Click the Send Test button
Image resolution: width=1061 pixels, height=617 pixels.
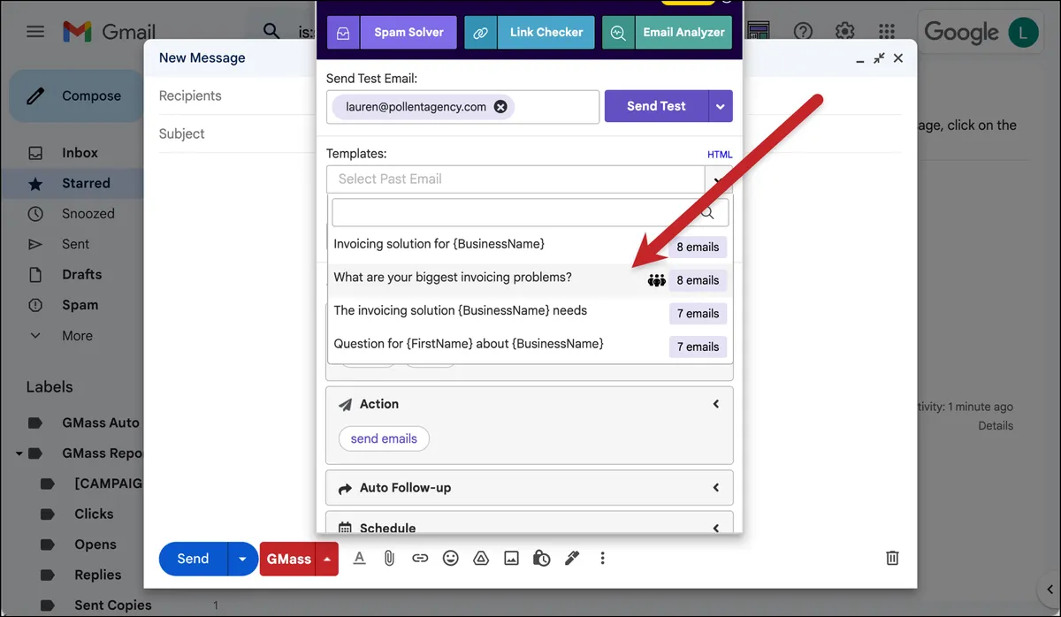(x=656, y=106)
